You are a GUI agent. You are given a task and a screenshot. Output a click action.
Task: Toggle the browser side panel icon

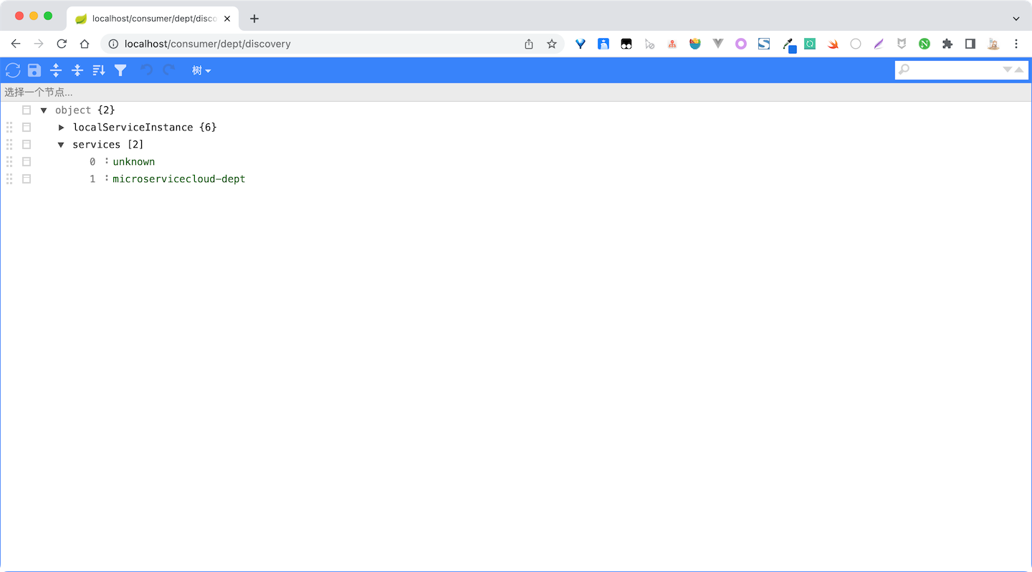pyautogui.click(x=970, y=44)
